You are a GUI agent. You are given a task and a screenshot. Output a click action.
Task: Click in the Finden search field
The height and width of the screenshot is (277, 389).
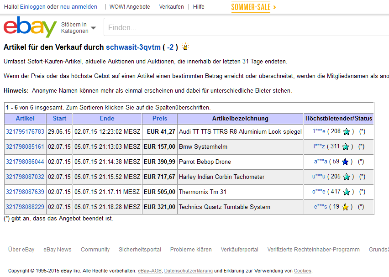[x=247, y=28]
